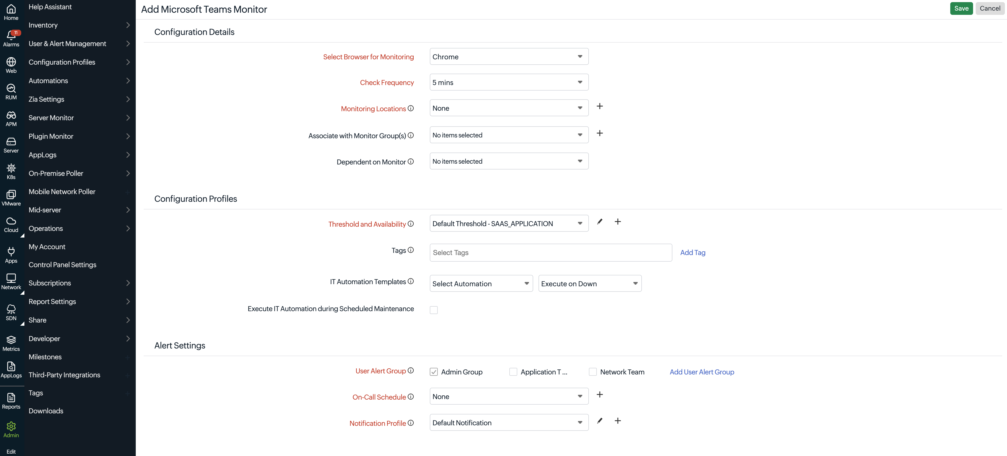
Task: Open Select Automation dropdown
Action: (x=481, y=284)
